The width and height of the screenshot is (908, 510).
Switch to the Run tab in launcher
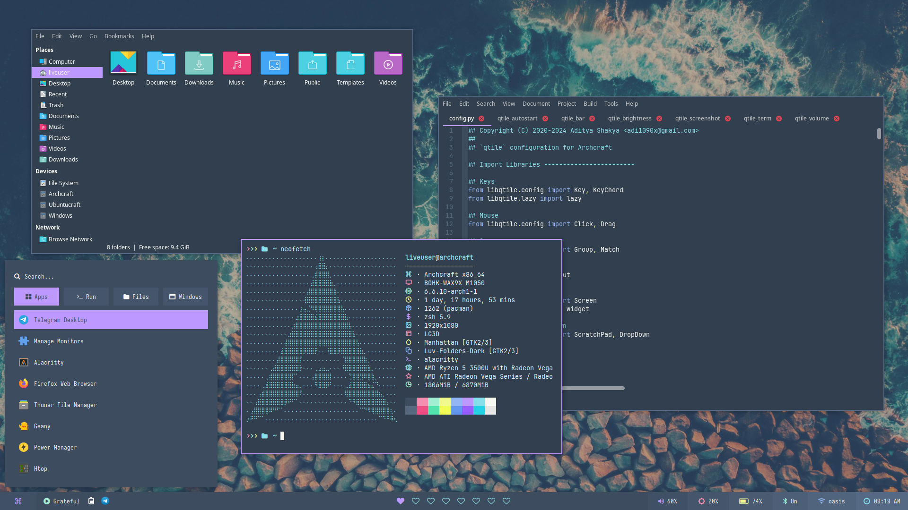point(86,297)
